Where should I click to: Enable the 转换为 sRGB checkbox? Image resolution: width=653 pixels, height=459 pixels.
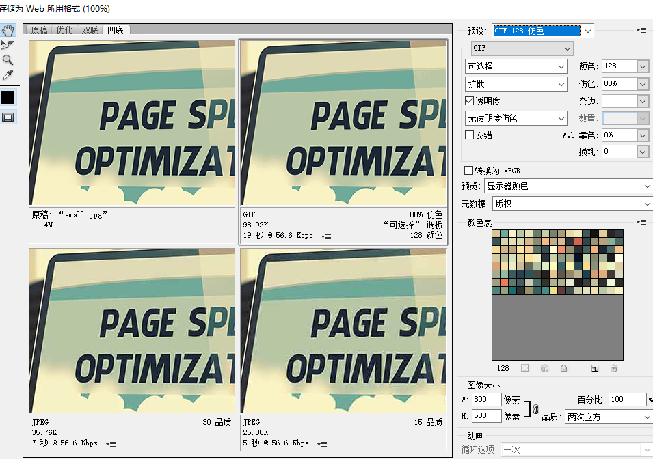pyautogui.click(x=468, y=171)
